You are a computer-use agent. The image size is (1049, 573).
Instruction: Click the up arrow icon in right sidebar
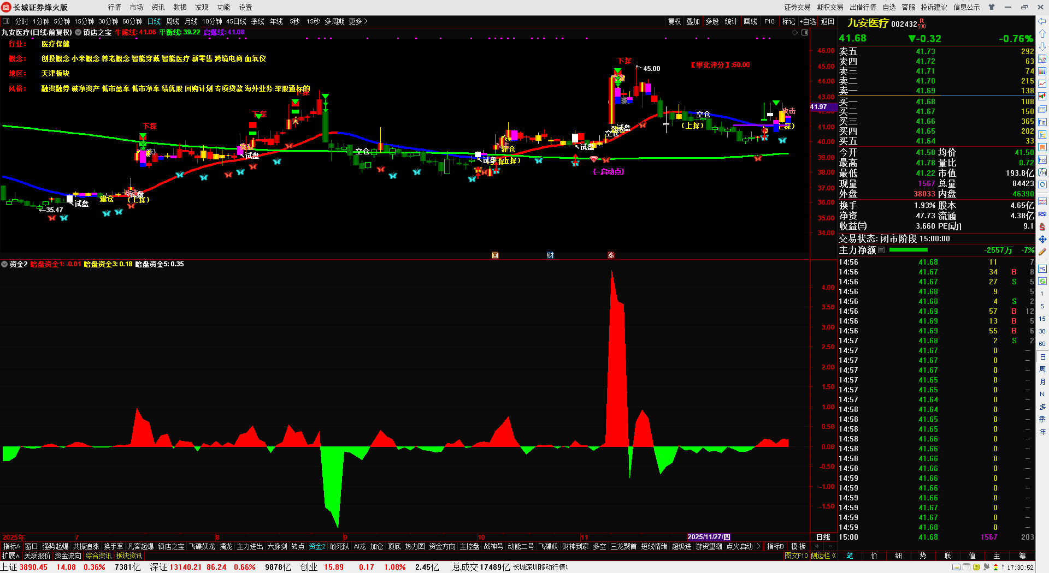(x=1042, y=34)
